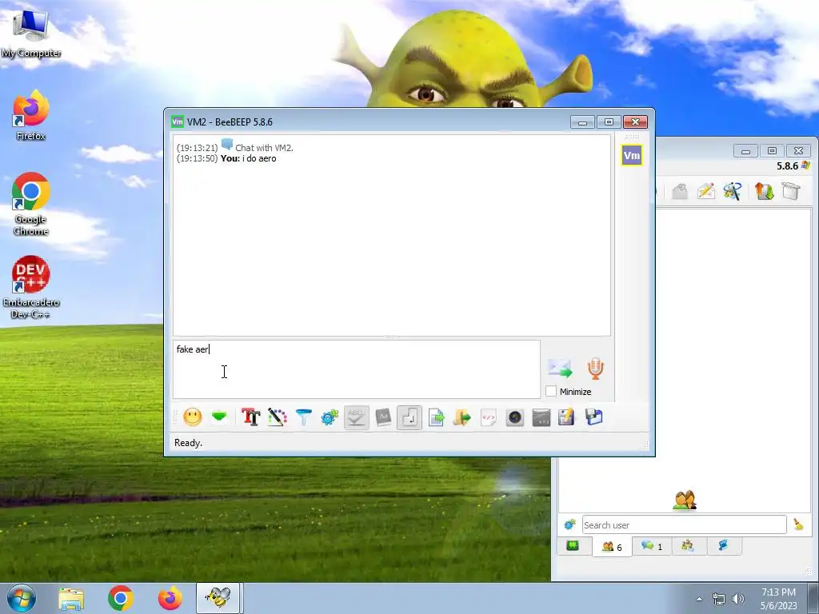Click the notepad with pencil icon
This screenshot has height=614, width=819.
pos(567,417)
